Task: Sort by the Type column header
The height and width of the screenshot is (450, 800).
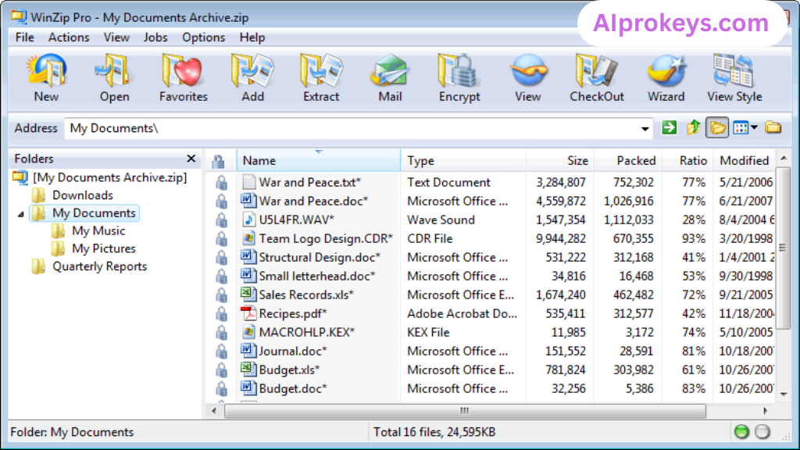Action: pos(463,161)
